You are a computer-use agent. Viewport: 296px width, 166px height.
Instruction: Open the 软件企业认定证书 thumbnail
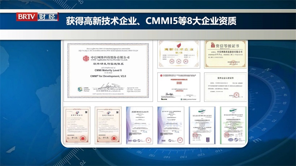pyautogui.click(x=225, y=87)
